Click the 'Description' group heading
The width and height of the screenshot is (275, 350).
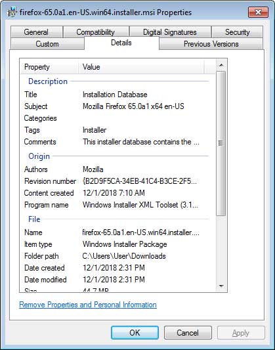coord(48,81)
